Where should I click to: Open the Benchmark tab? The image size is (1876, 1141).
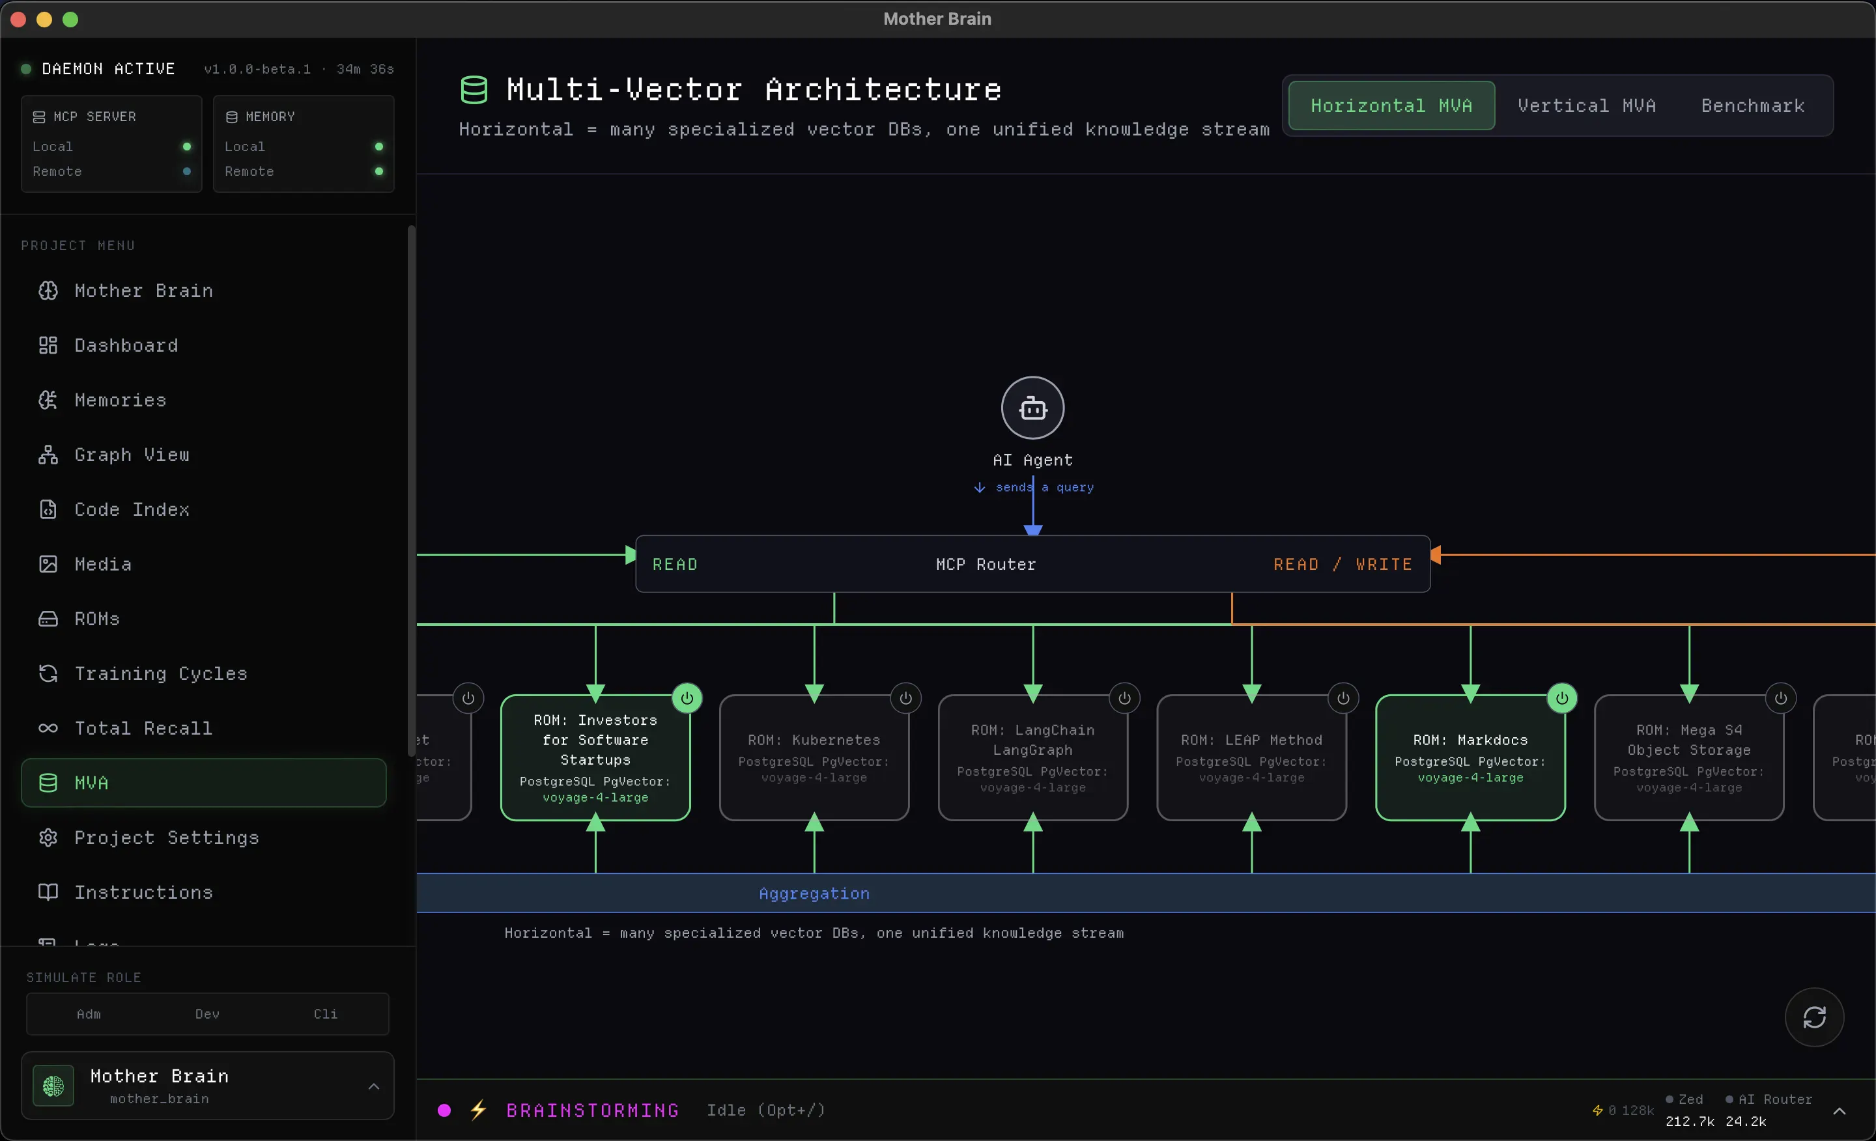click(1753, 106)
